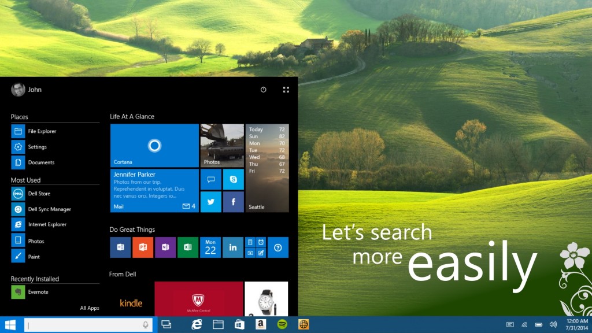Open the Cortana tile
This screenshot has height=333, width=592.
point(154,146)
